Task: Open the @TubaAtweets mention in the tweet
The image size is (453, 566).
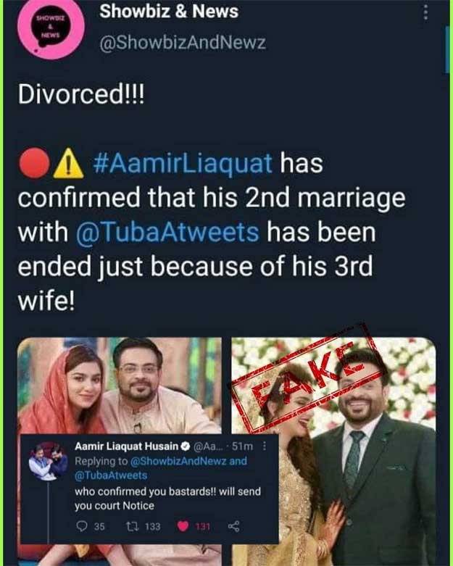Action: [x=167, y=232]
